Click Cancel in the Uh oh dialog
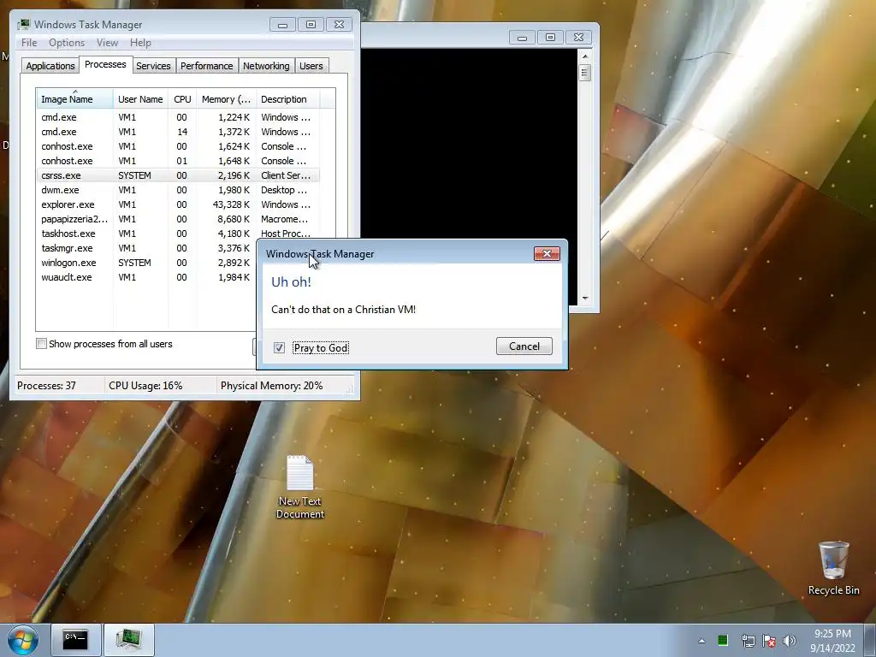 point(524,346)
